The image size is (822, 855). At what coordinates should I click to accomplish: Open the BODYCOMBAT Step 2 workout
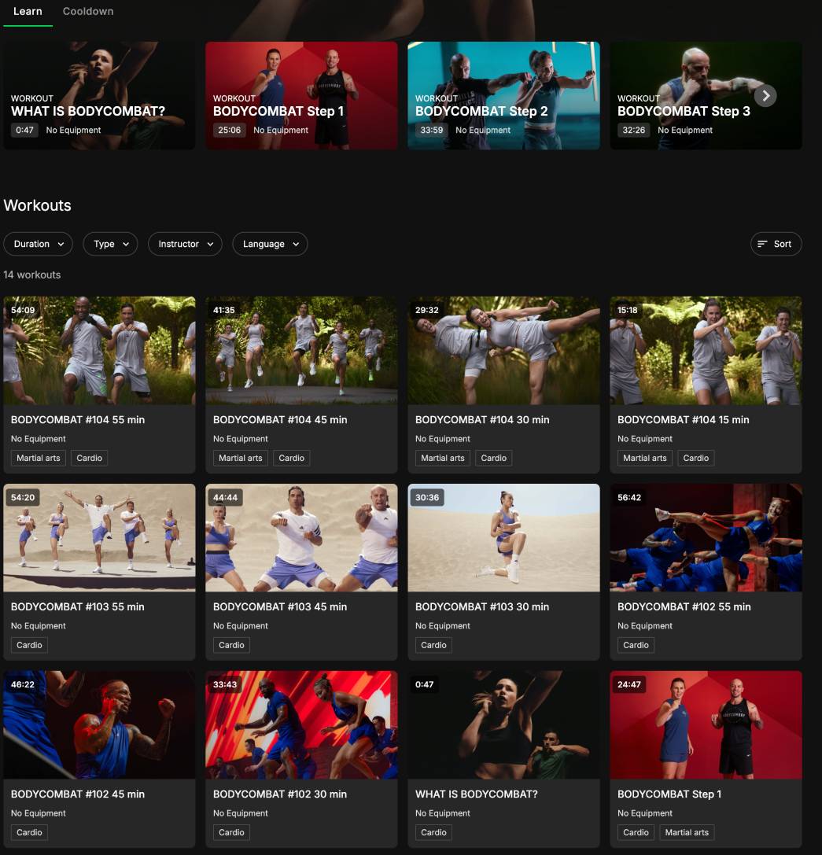[x=503, y=95]
